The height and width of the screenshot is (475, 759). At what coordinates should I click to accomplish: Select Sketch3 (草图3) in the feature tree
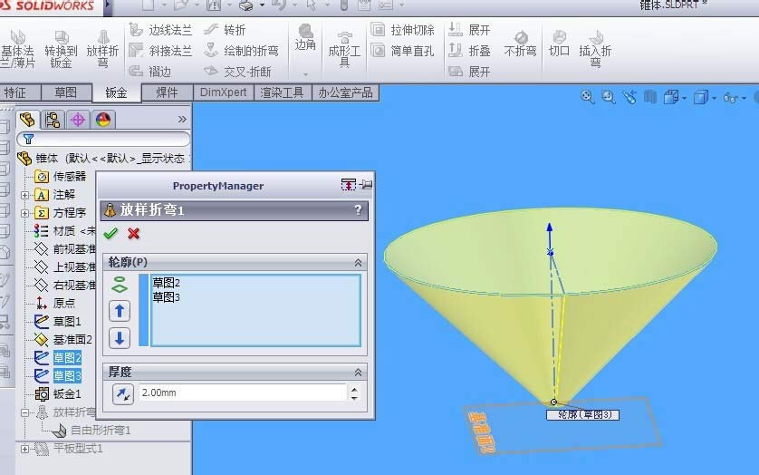(58, 375)
